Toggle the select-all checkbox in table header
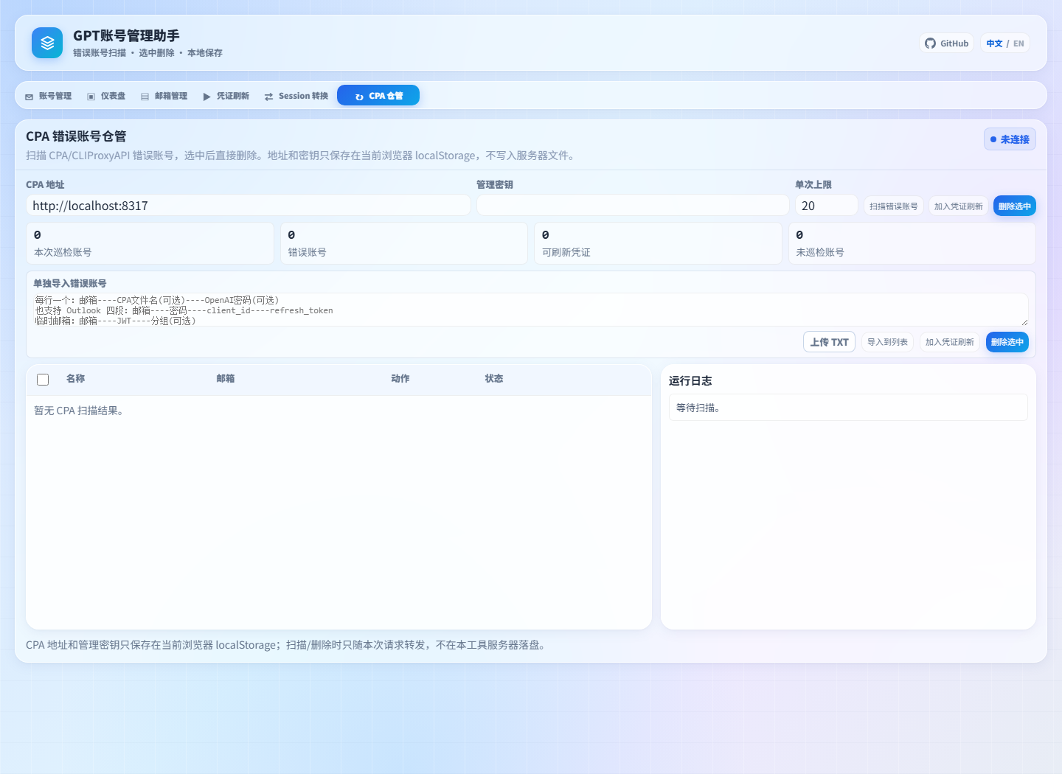This screenshot has width=1062, height=774. pos(43,380)
